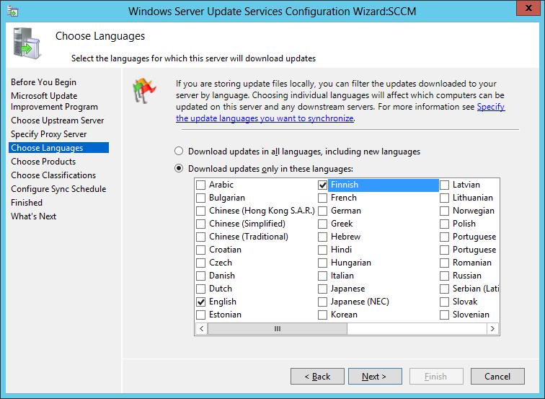Click the right scroll arrow of language list
The width and height of the screenshot is (545, 399).
coord(492,328)
